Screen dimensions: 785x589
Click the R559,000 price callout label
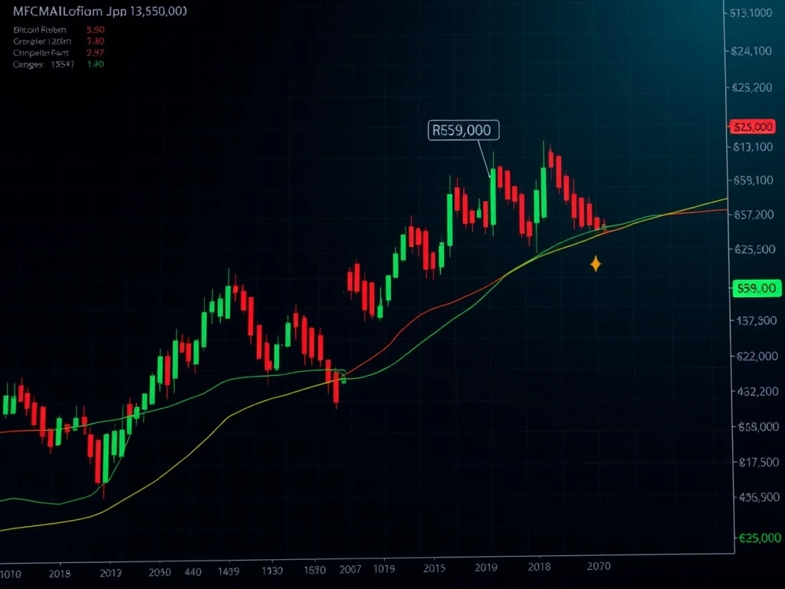(x=462, y=130)
